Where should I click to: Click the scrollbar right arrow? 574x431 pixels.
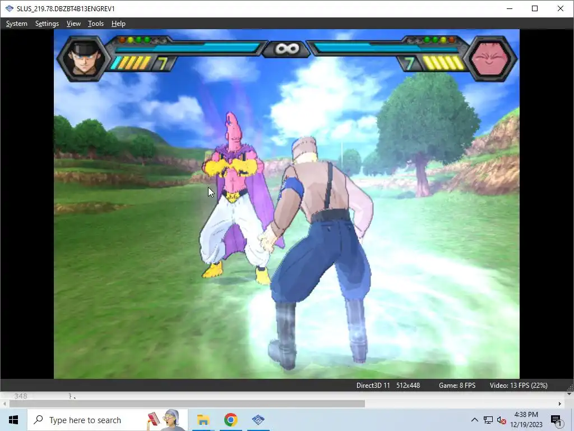560,404
